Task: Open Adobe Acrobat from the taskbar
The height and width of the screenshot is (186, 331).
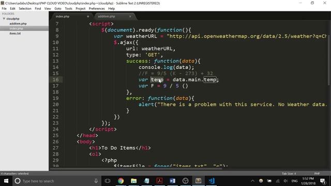Action: point(159,181)
